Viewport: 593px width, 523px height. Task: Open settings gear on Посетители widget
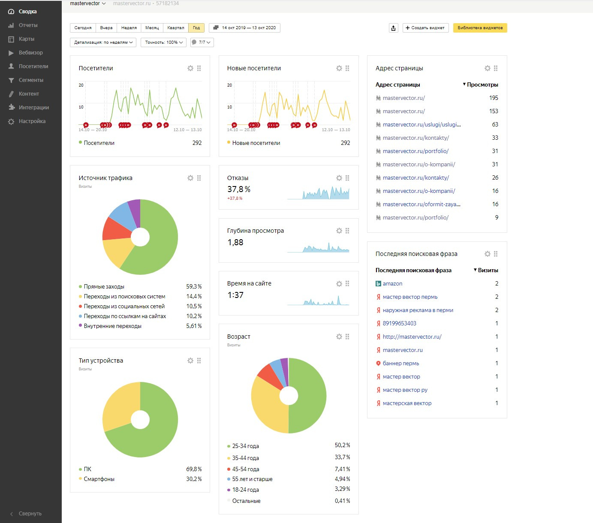point(190,68)
